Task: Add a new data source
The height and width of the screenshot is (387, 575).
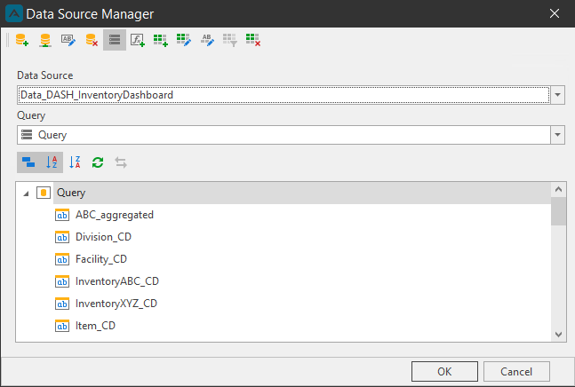Action: [22, 40]
